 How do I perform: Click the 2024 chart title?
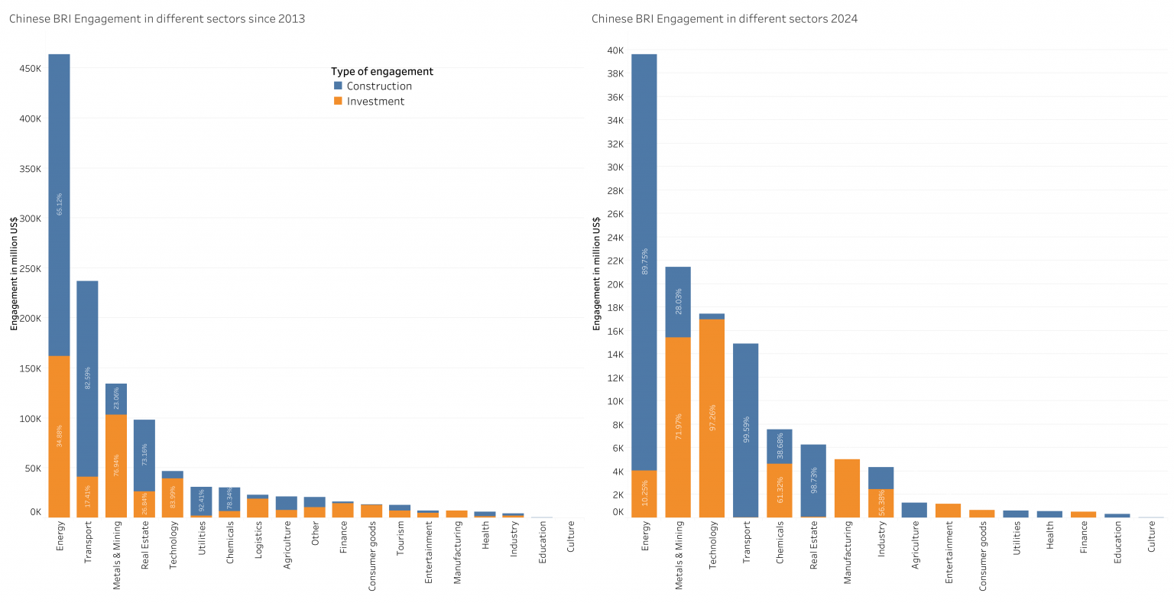pos(725,18)
